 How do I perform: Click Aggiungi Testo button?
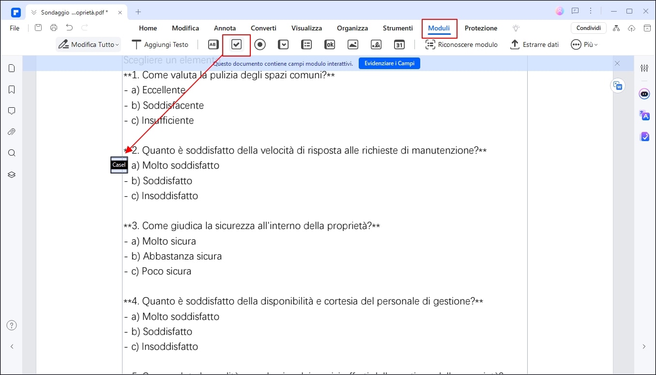160,44
